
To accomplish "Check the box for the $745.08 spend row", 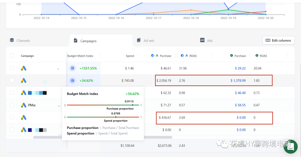I will click(12, 80).
